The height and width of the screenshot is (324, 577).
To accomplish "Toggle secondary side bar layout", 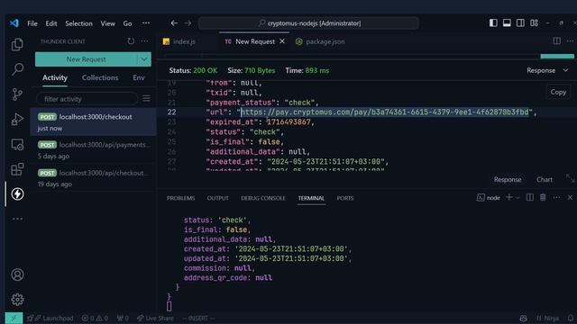I will (520, 23).
